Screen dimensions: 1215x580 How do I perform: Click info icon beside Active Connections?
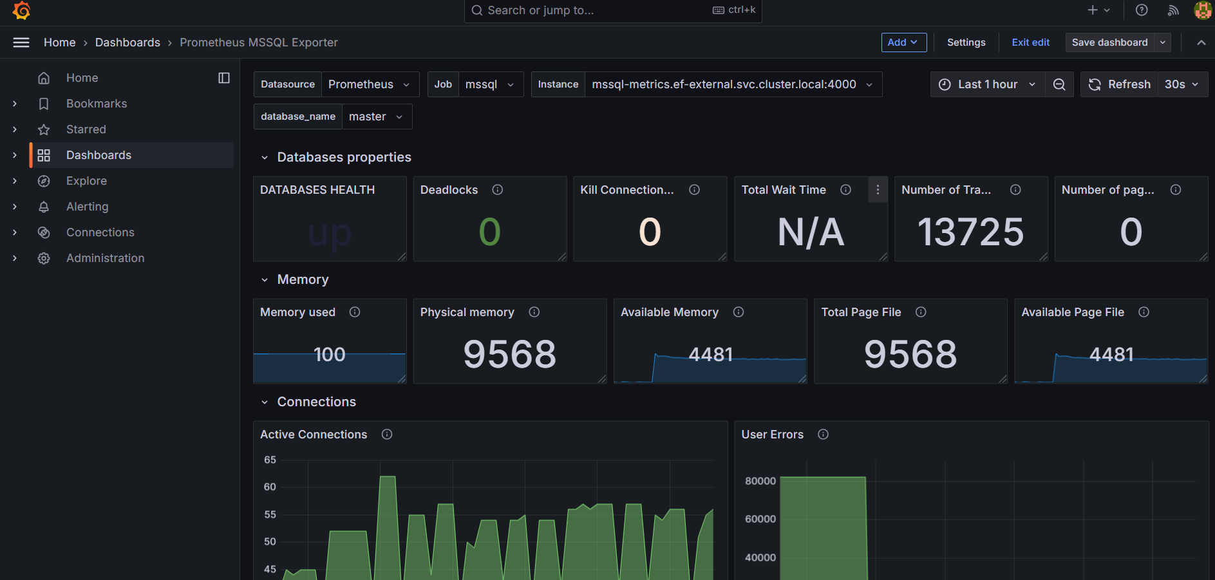[x=387, y=435]
